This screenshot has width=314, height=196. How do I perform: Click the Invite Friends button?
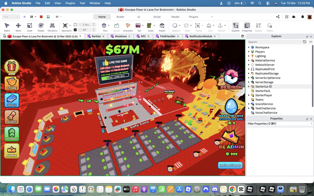coord(230,165)
